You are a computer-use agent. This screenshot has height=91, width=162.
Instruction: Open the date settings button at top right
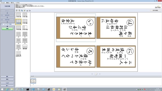point(156,10)
